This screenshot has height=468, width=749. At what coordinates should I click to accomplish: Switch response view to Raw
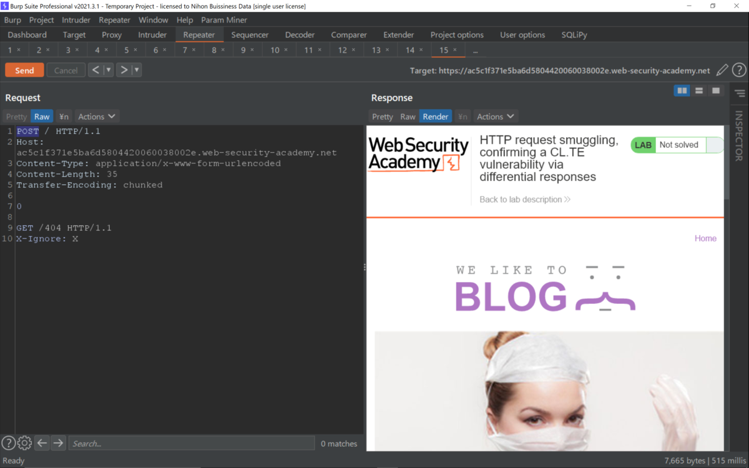point(408,117)
